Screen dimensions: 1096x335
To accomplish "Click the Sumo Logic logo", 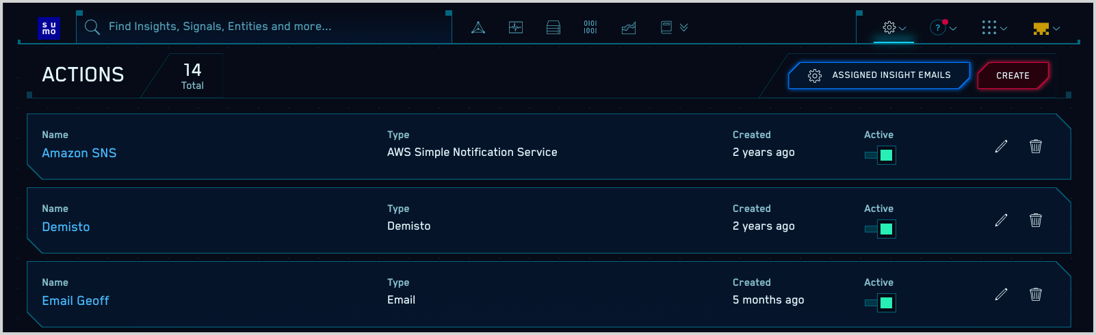I will click(x=49, y=28).
